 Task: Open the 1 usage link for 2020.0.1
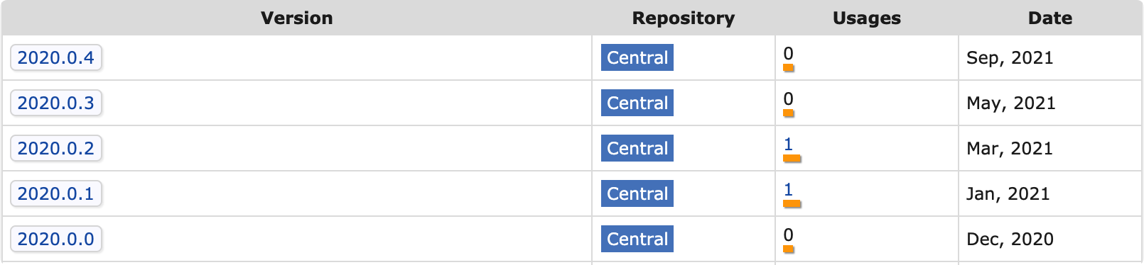[x=788, y=189]
